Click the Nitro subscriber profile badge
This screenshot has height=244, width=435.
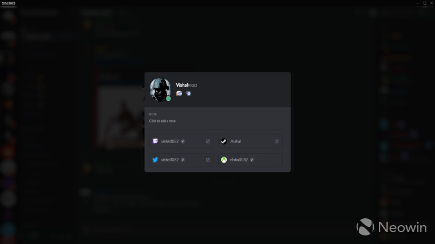pyautogui.click(x=189, y=93)
